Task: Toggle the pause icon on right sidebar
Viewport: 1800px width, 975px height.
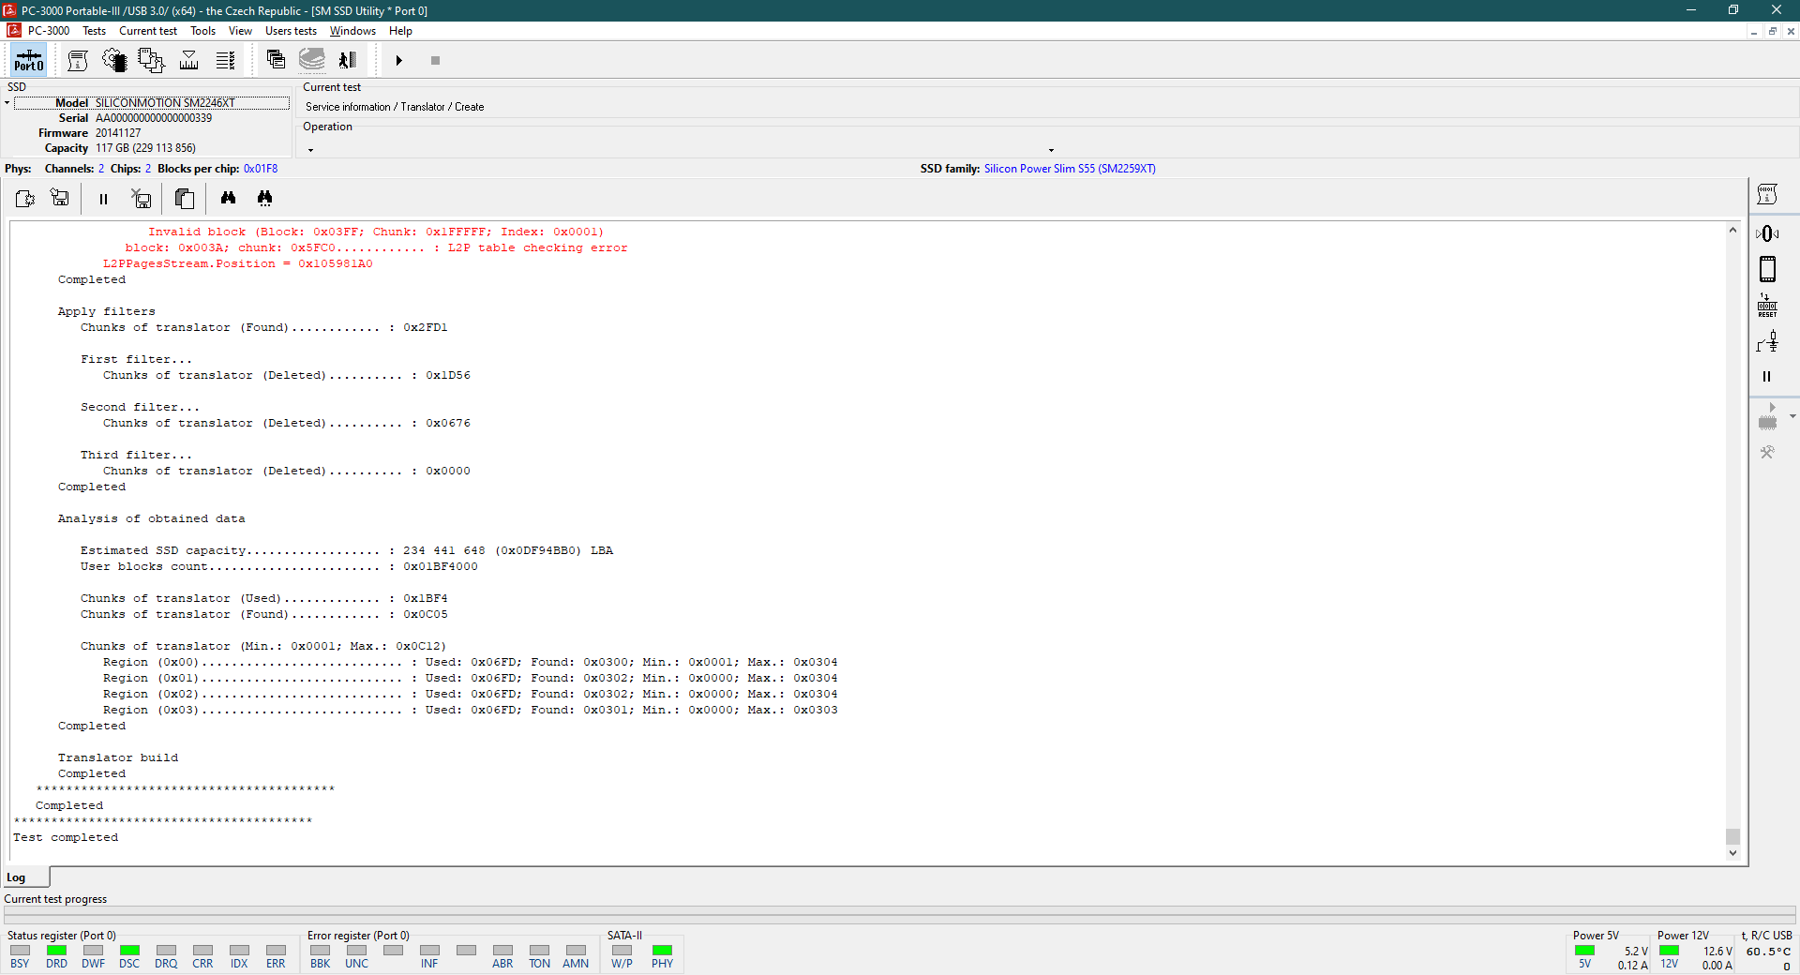Action: [1767, 377]
